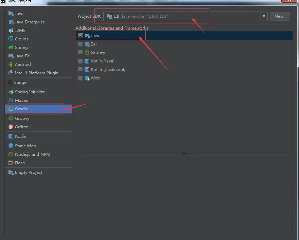The width and height of the screenshot is (299, 240).
Task: Click the Java project type icon
Action: 11,14
